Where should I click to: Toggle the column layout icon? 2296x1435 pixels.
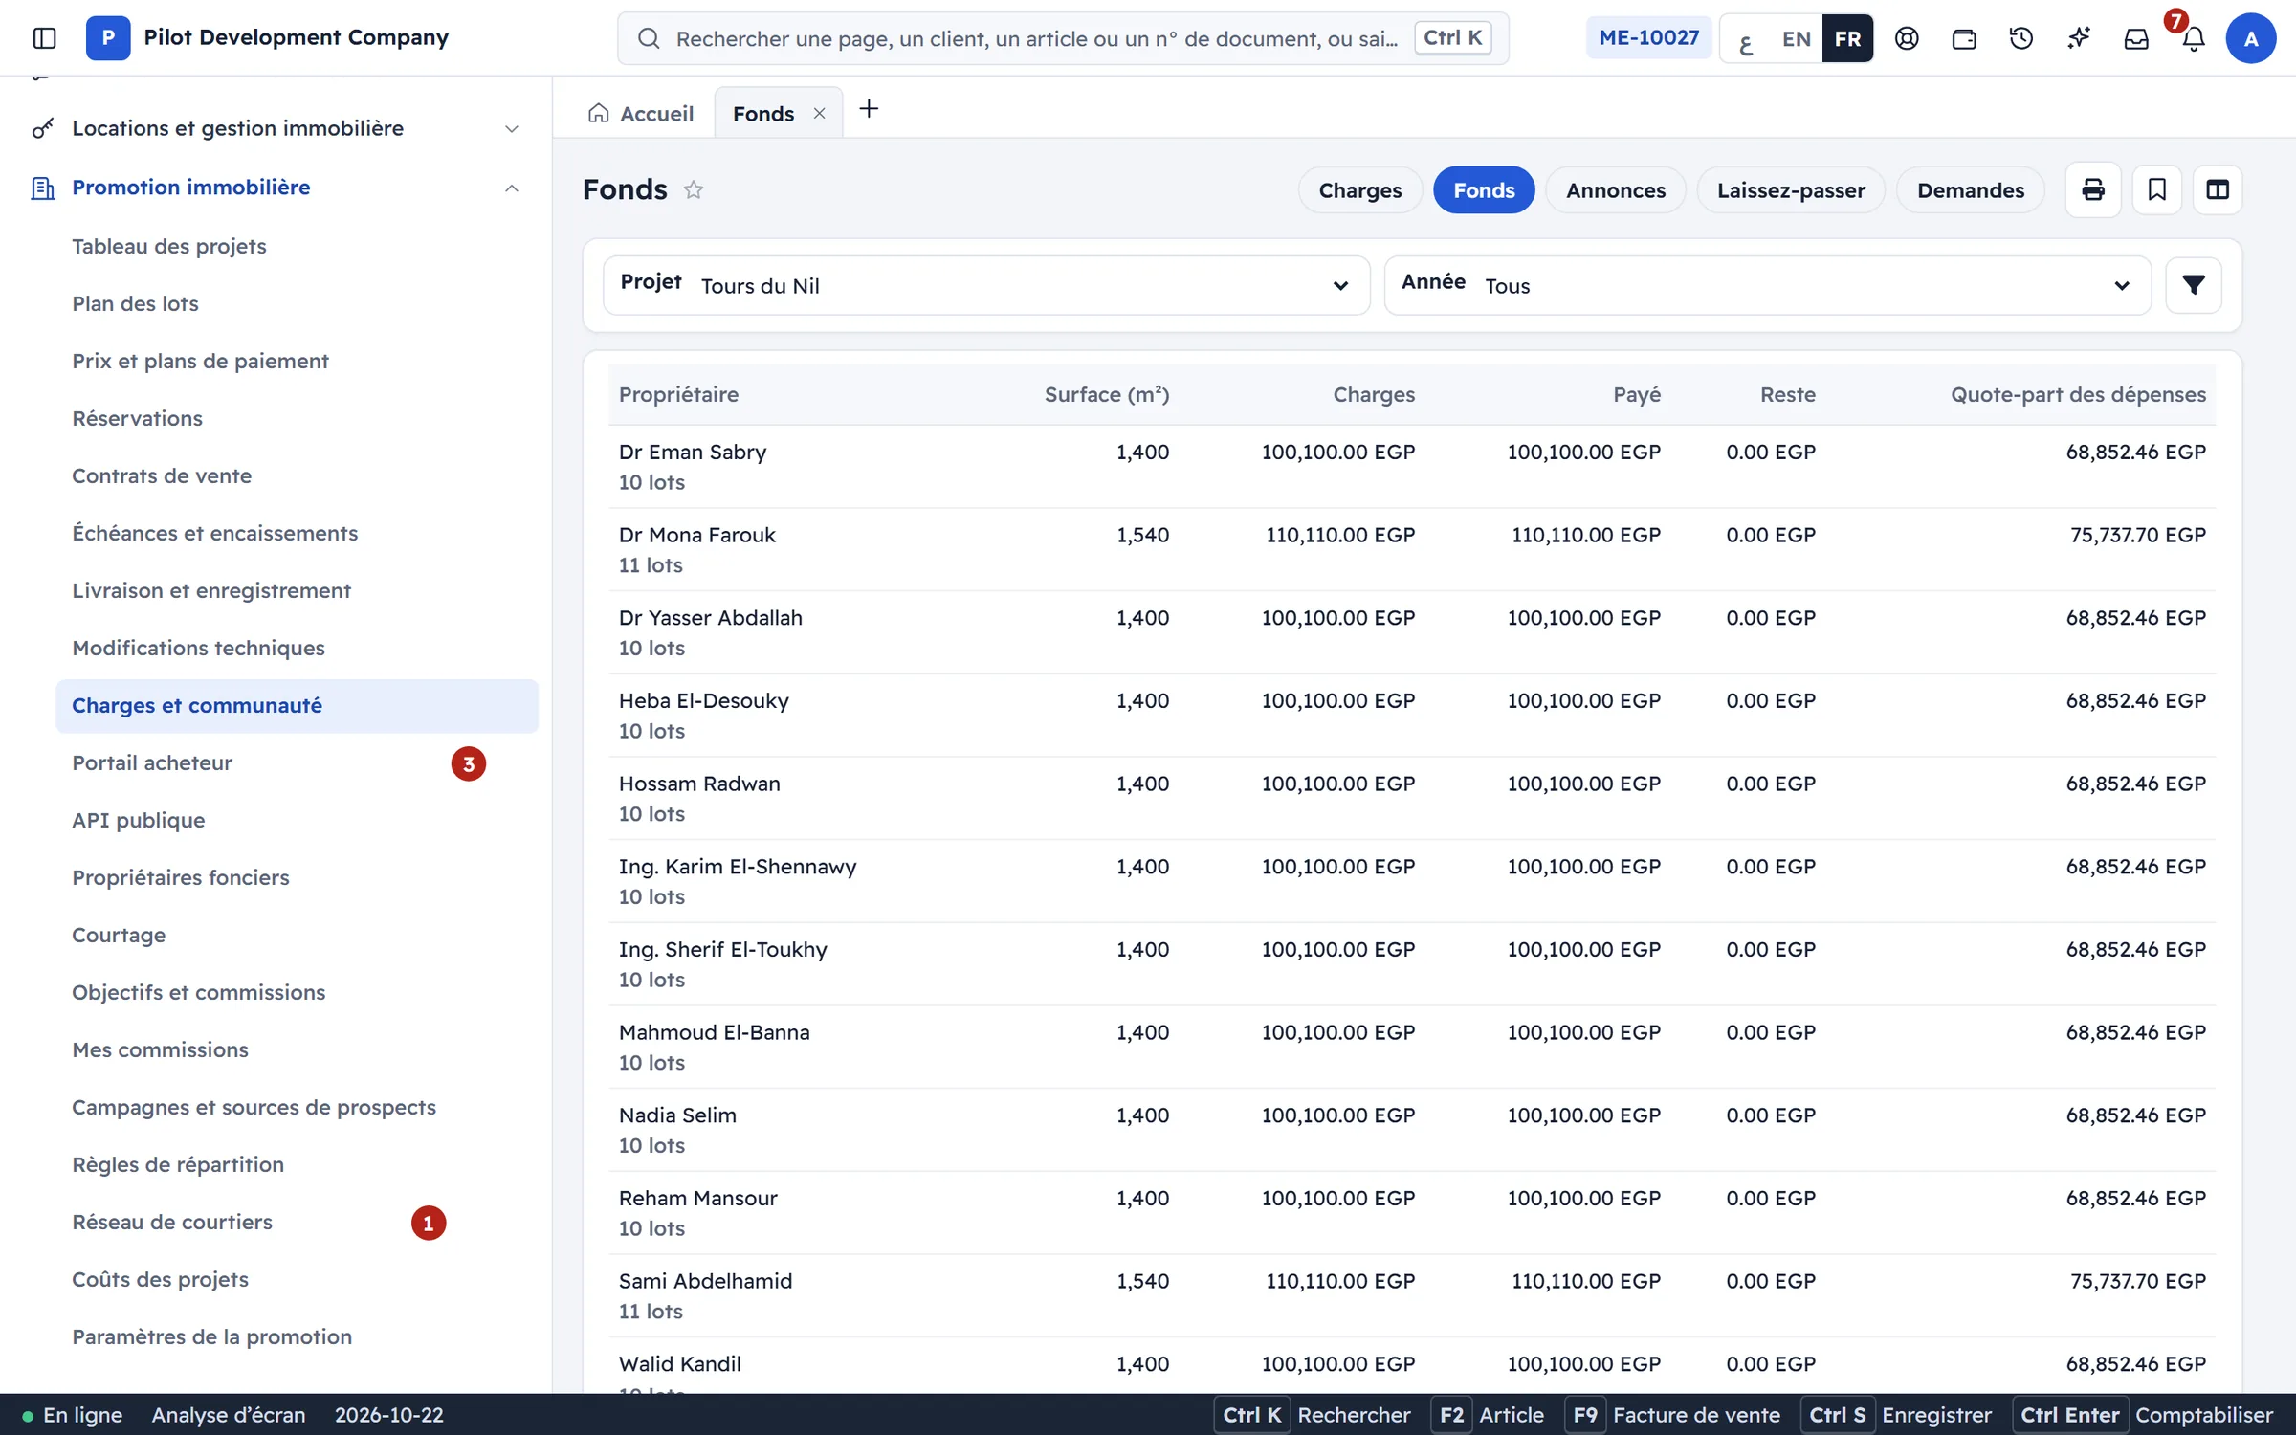point(2218,189)
